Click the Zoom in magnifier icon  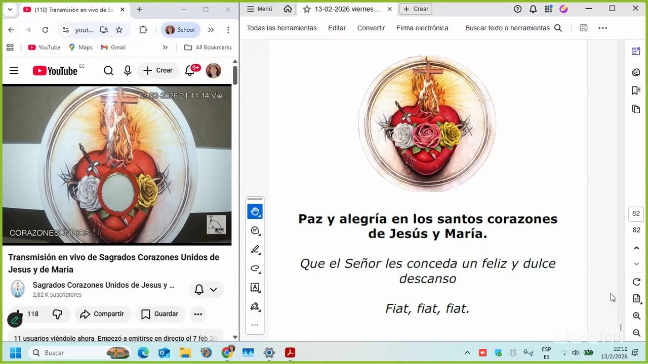(x=637, y=316)
